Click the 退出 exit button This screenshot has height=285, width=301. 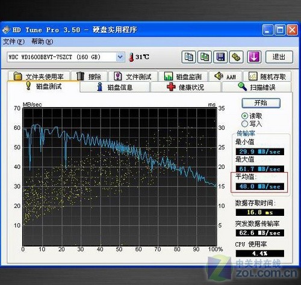pyautogui.click(x=279, y=57)
